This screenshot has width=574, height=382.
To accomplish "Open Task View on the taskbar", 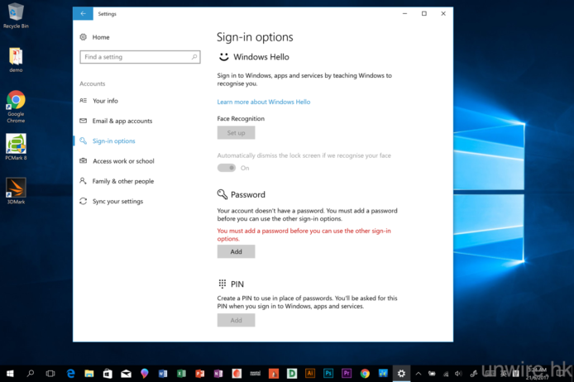I will click(x=50, y=373).
